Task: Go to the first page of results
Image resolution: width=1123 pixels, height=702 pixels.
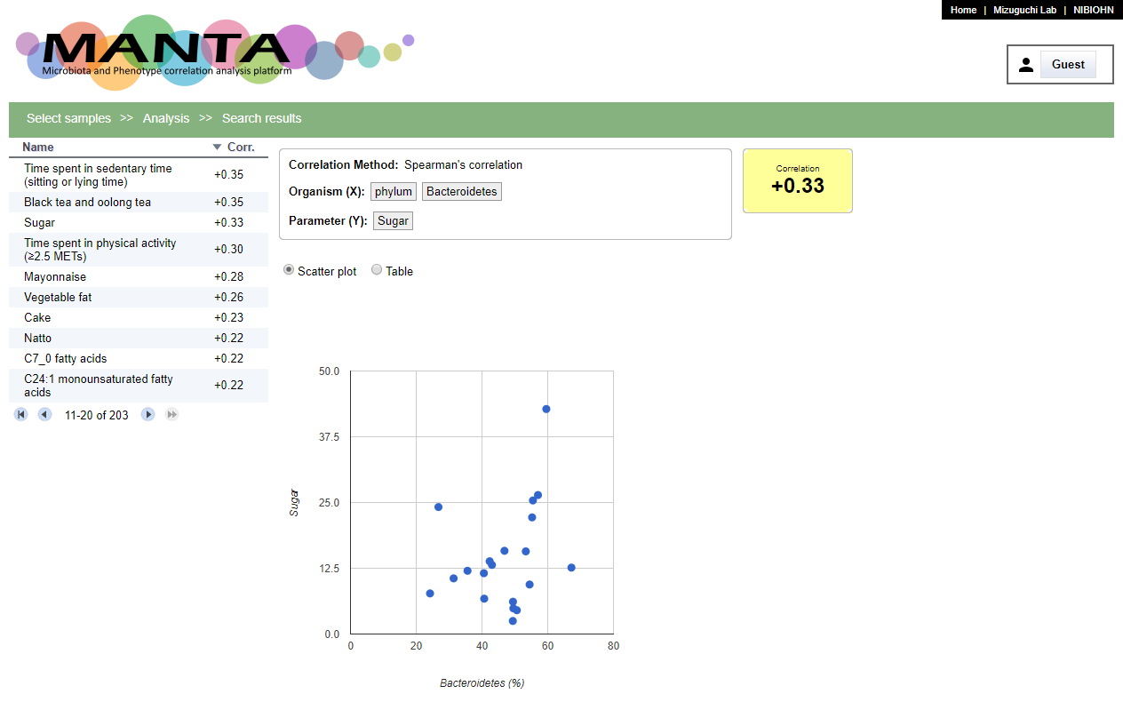Action: (x=21, y=415)
